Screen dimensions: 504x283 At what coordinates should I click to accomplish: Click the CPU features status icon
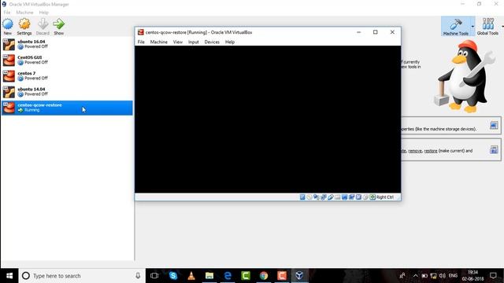tap(358, 197)
